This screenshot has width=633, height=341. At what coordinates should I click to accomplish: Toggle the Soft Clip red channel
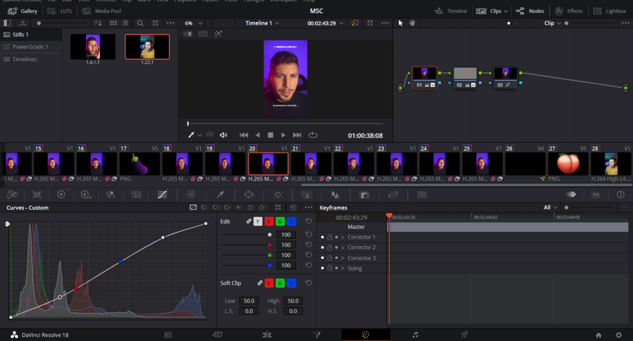pyautogui.click(x=269, y=283)
